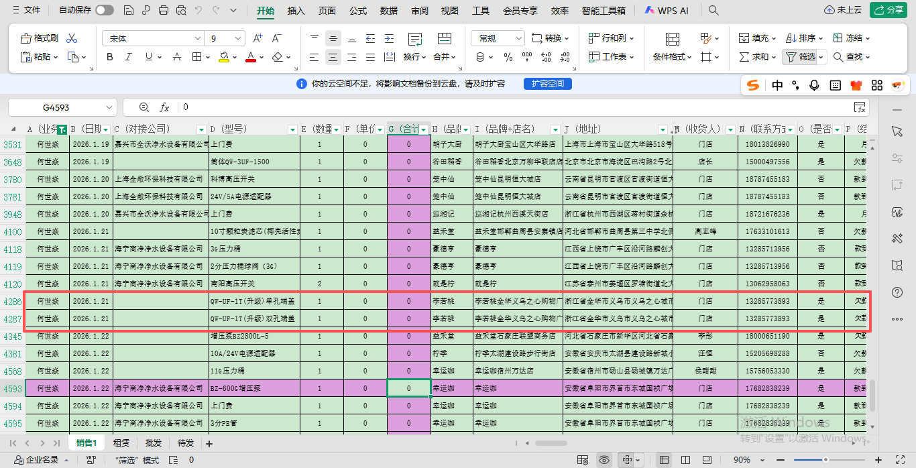Click the 扩容空间 button
The height and width of the screenshot is (468, 916).
[x=547, y=84]
